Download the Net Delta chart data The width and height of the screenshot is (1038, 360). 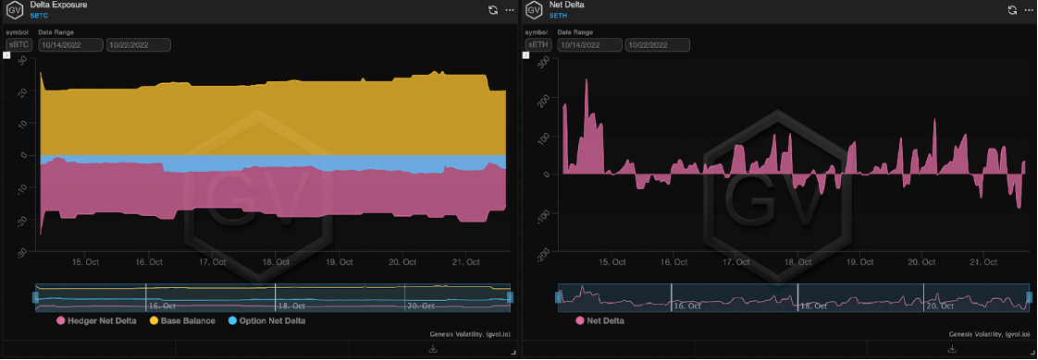click(x=951, y=349)
